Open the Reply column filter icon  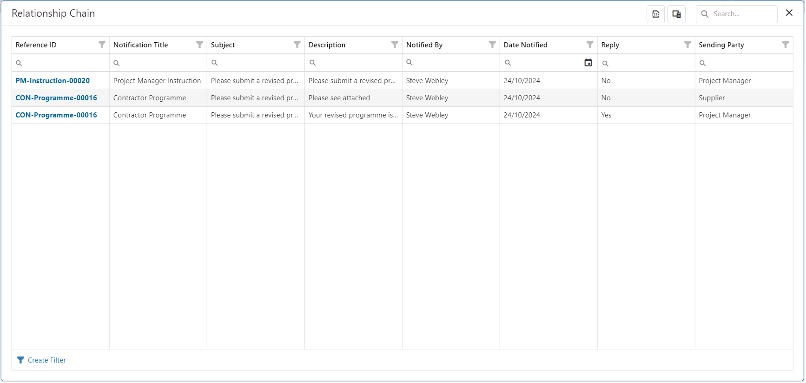tap(687, 45)
